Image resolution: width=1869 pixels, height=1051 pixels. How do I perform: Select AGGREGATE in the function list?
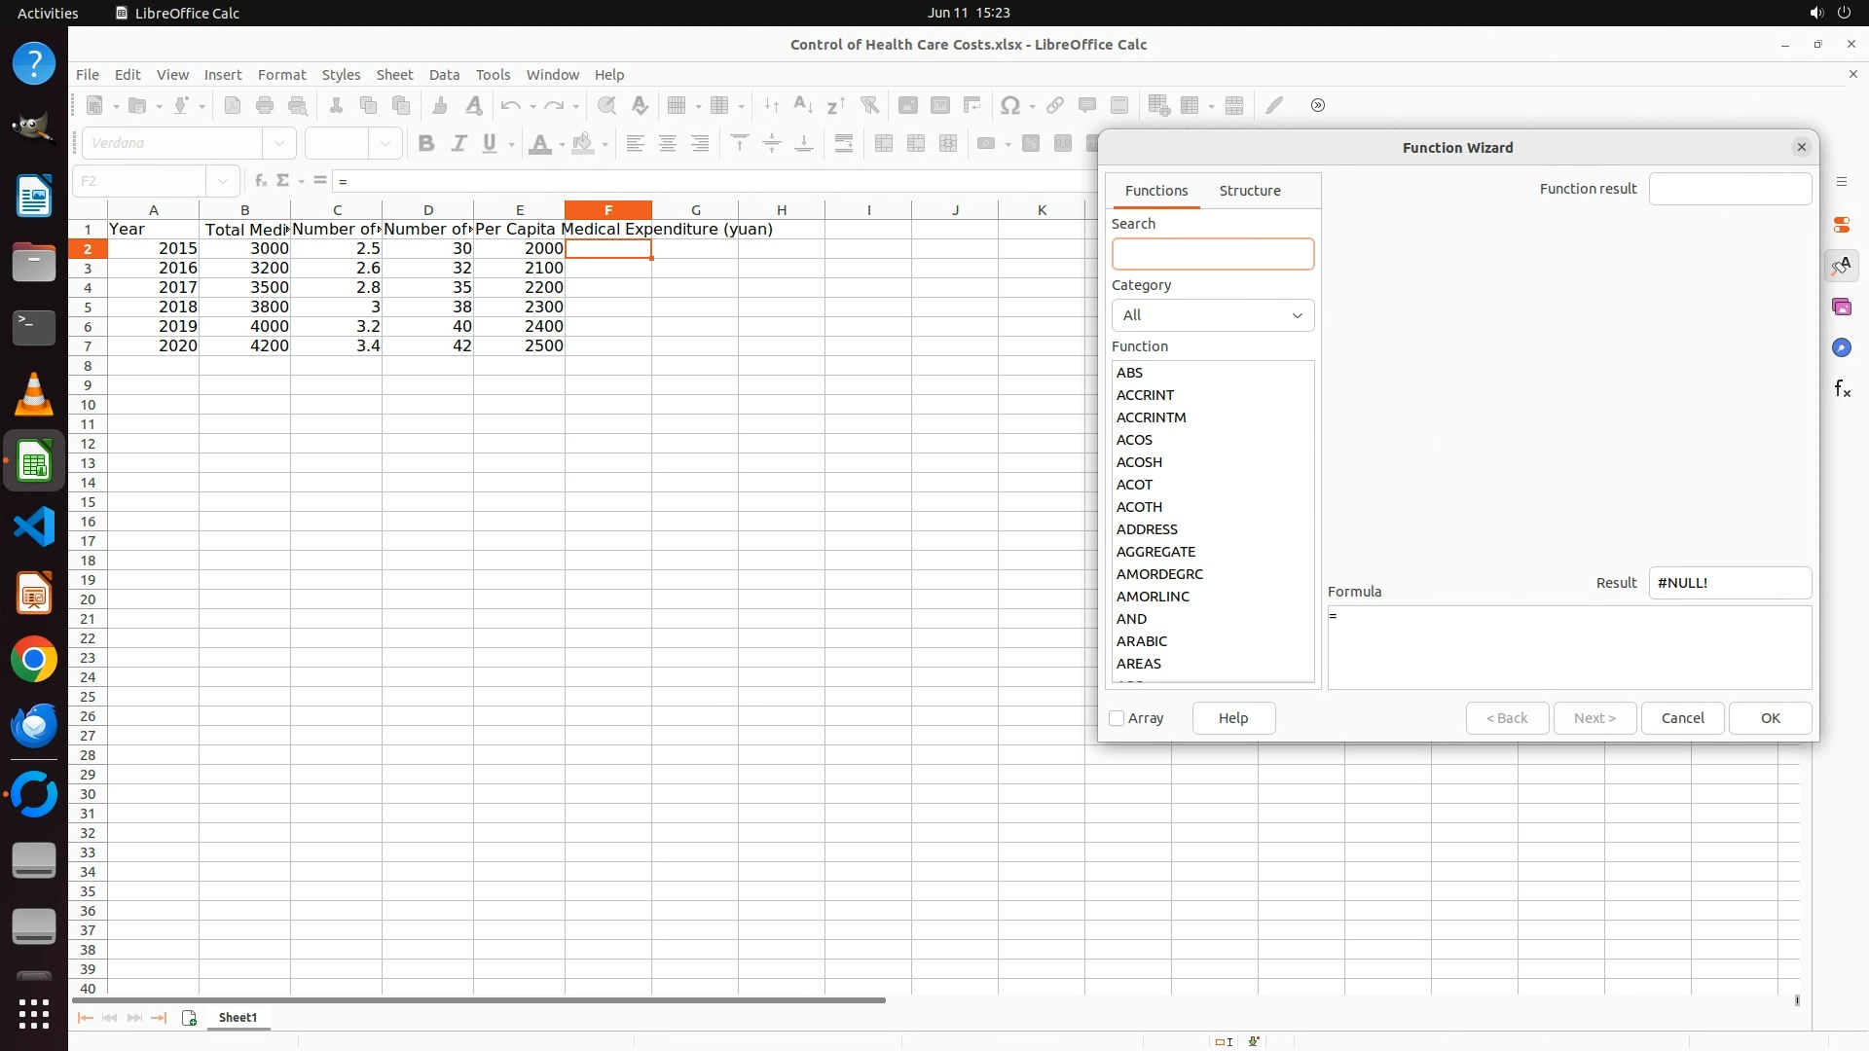[x=1155, y=552]
